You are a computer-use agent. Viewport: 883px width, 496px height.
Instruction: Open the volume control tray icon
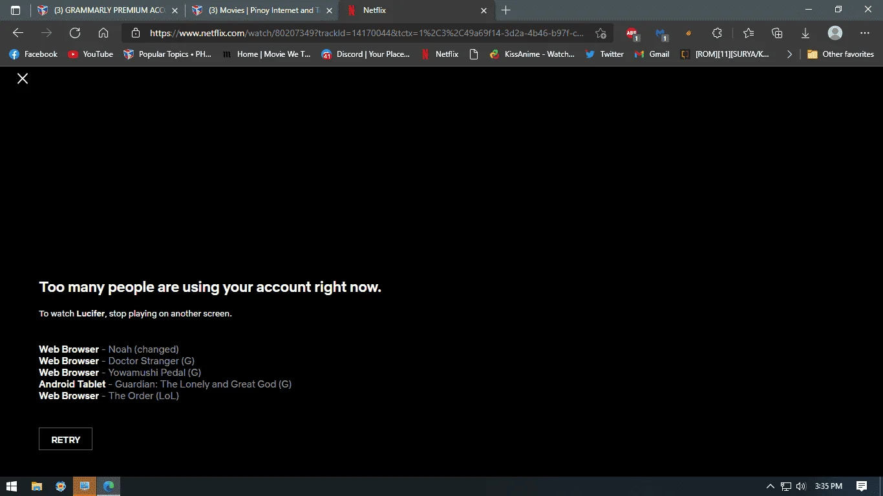(802, 486)
